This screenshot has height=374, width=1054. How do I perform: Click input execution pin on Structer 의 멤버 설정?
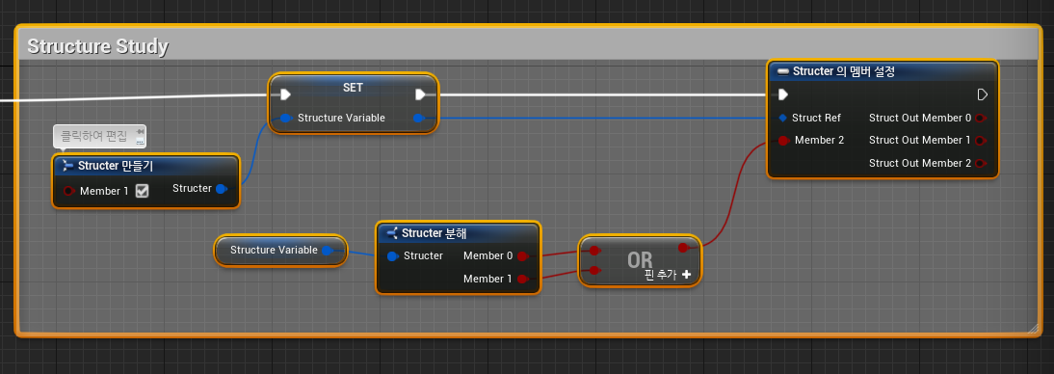click(782, 94)
